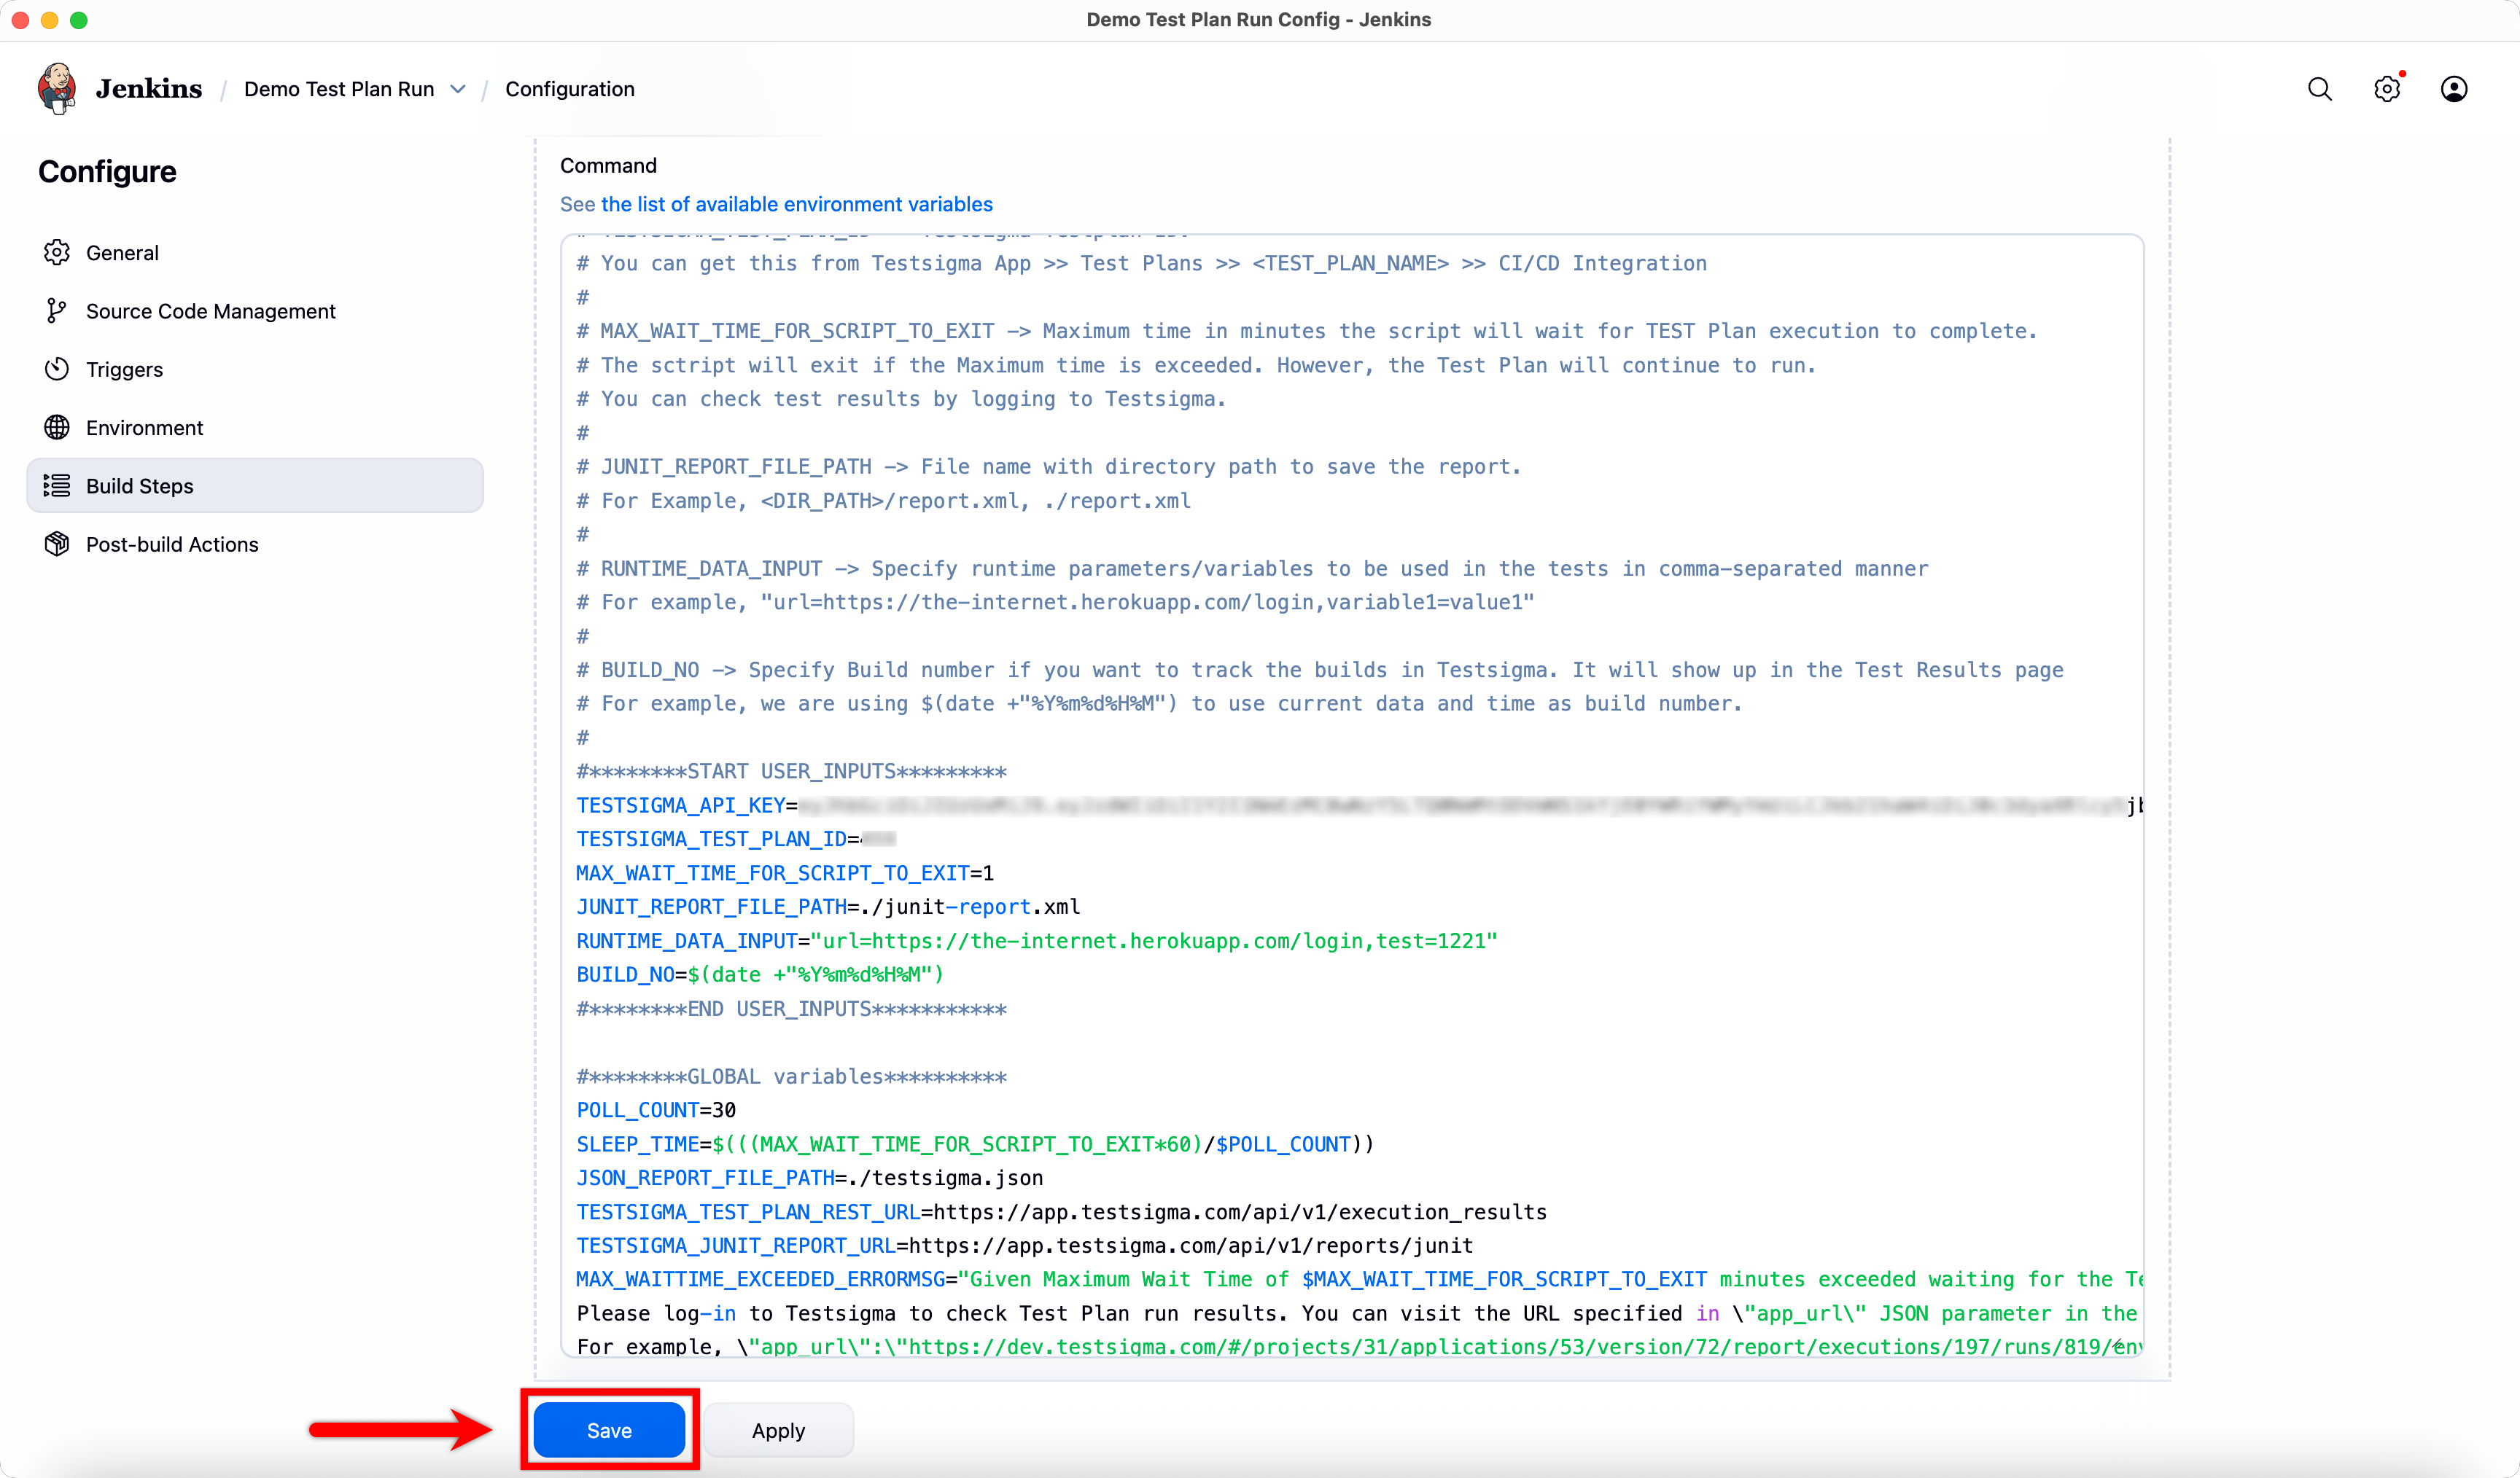Image resolution: width=2520 pixels, height=1478 pixels.
Task: Click the Triggers clock icon
Action: click(x=57, y=369)
